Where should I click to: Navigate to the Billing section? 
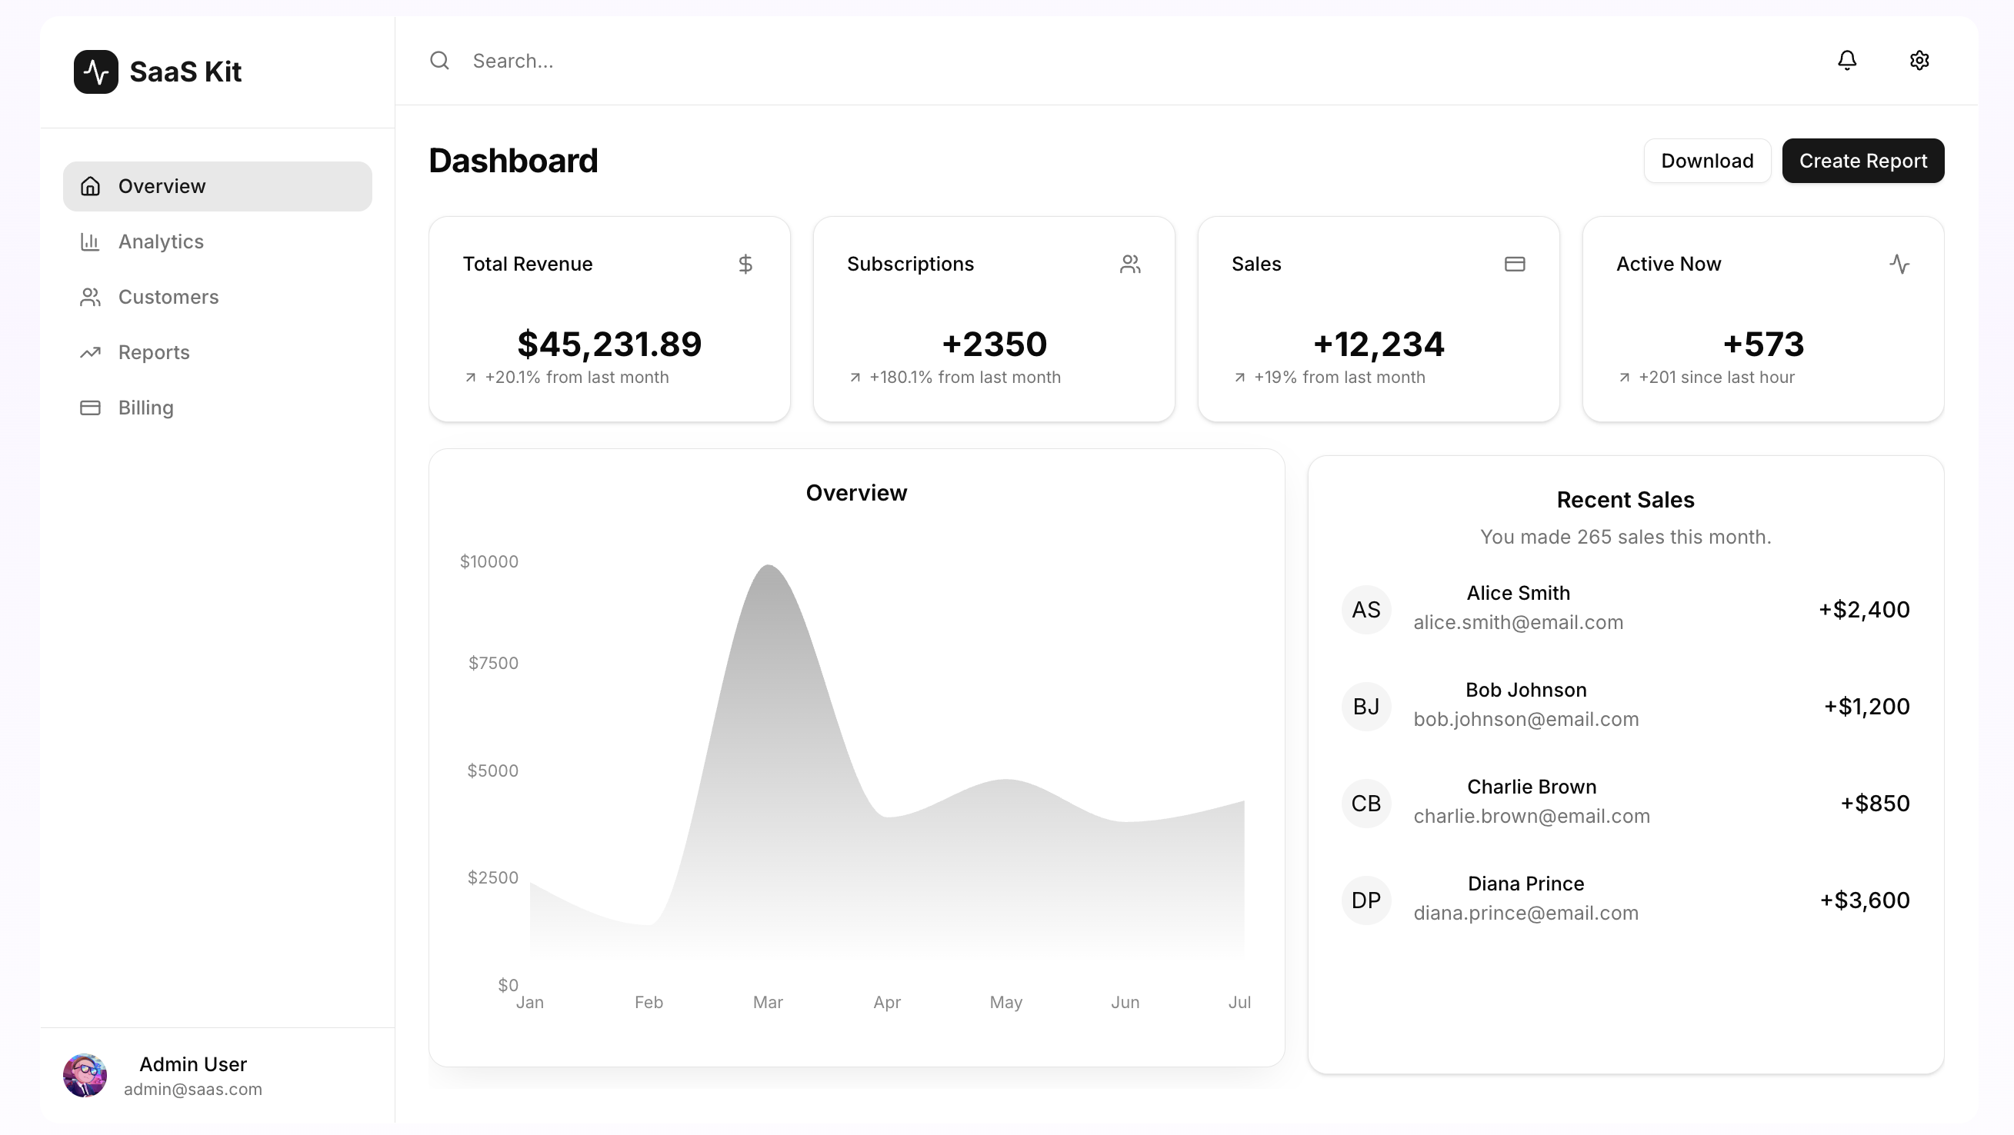(145, 408)
